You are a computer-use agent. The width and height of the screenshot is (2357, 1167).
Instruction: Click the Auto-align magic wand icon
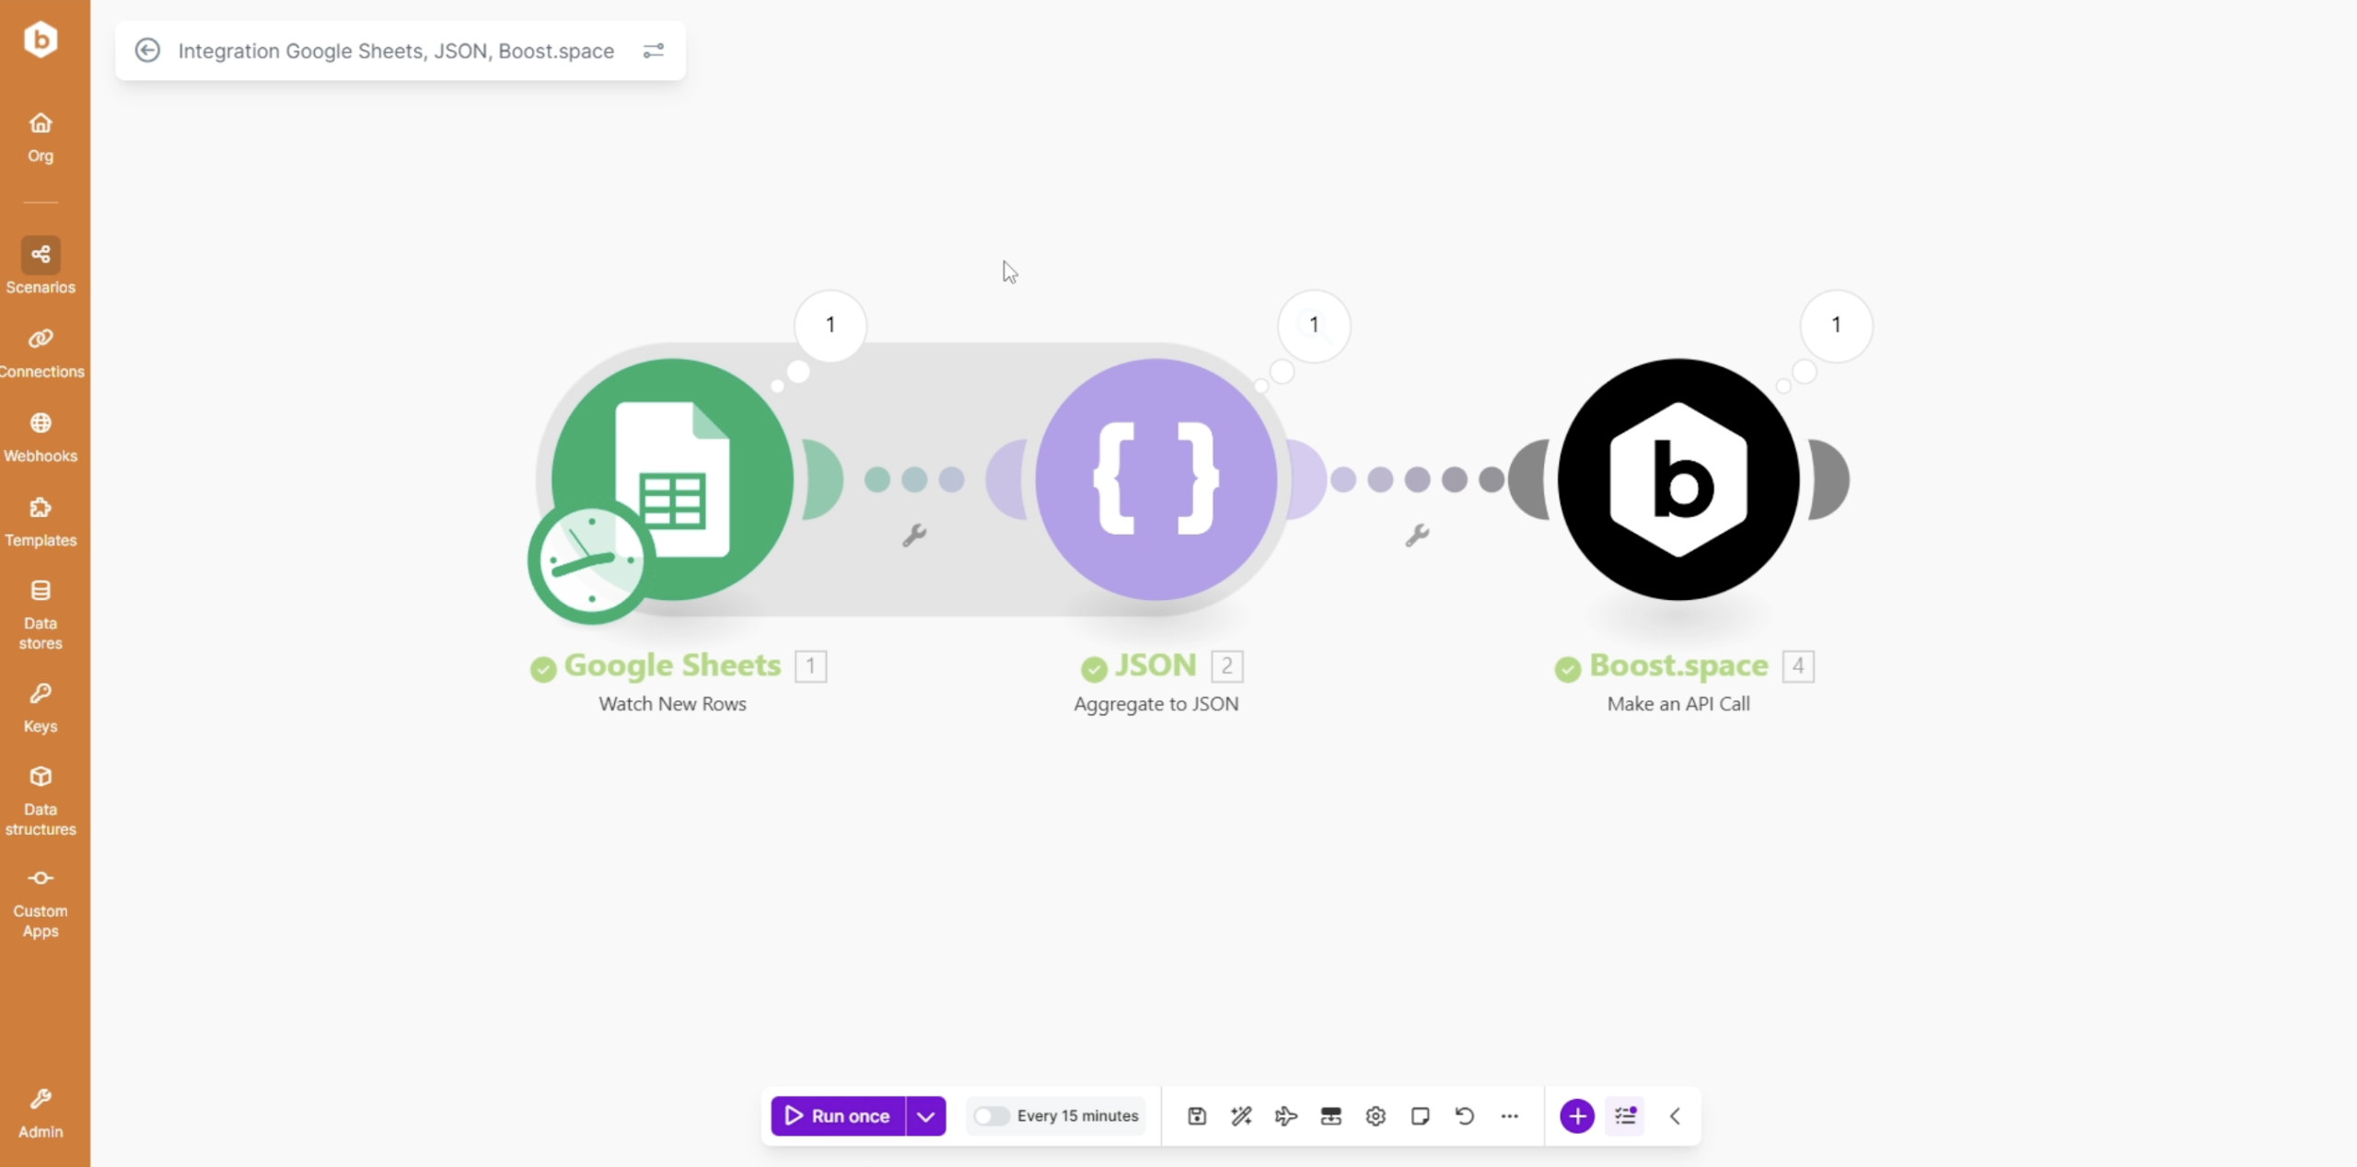coord(1241,1116)
